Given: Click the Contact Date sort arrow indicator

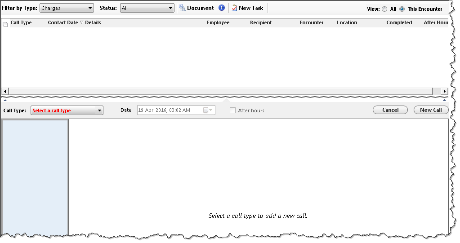Looking at the screenshot, I should pyautogui.click(x=82, y=22).
